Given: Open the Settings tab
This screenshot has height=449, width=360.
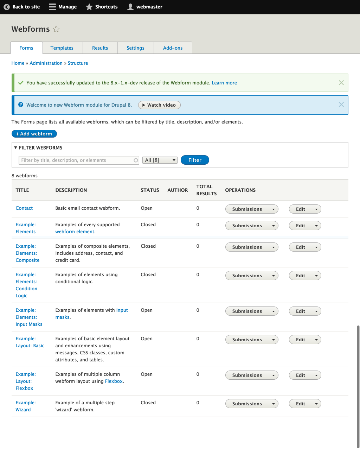Looking at the screenshot, I should 135,48.
